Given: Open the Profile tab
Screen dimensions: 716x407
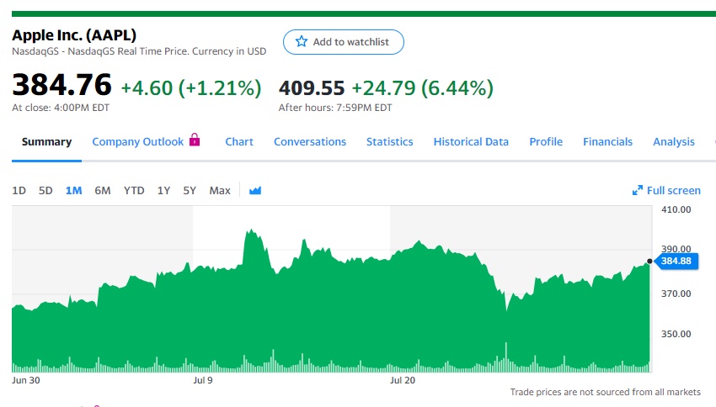Looking at the screenshot, I should [x=546, y=142].
